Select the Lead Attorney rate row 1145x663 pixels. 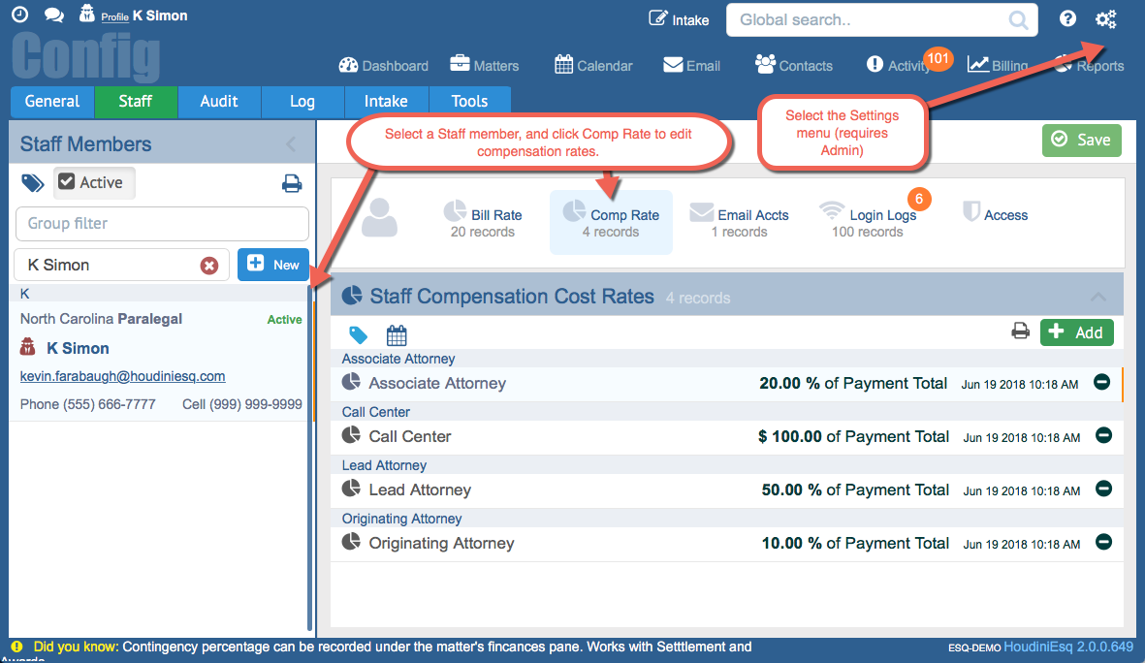point(726,489)
